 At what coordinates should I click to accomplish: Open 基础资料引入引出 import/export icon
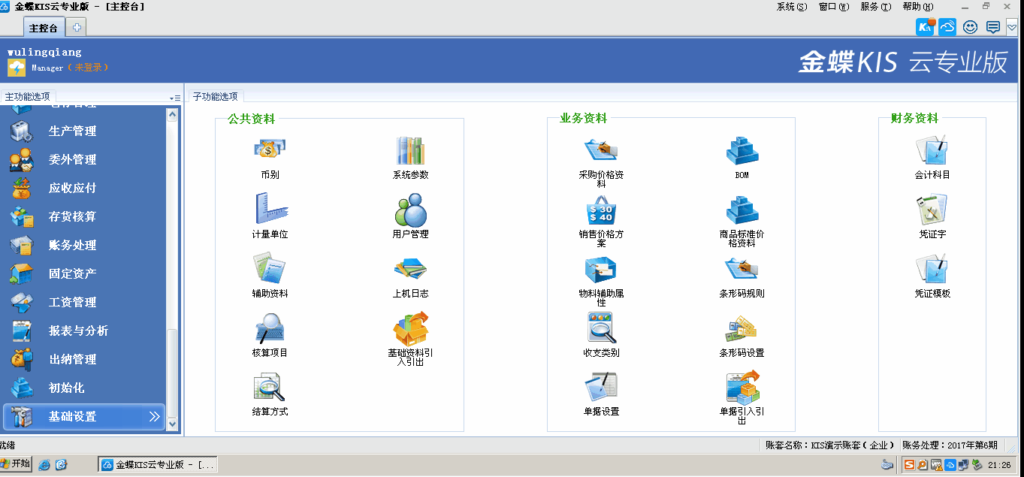[410, 329]
